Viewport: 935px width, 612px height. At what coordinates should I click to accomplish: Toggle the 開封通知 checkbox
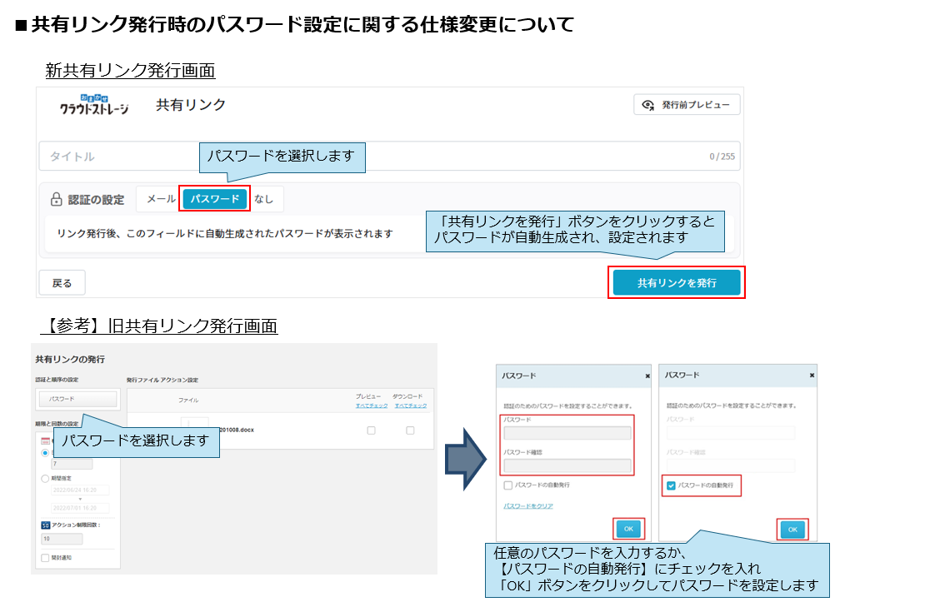click(45, 558)
